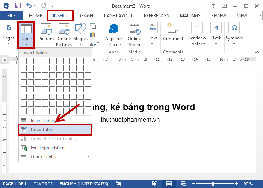Open Ribbon Display Options icon
The image size is (263, 188).
tap(224, 6)
